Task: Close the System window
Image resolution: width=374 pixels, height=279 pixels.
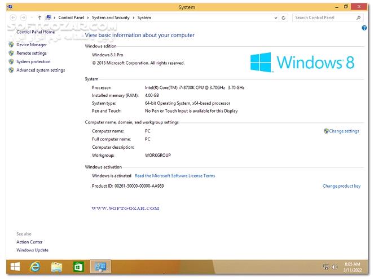Action: click(x=359, y=7)
